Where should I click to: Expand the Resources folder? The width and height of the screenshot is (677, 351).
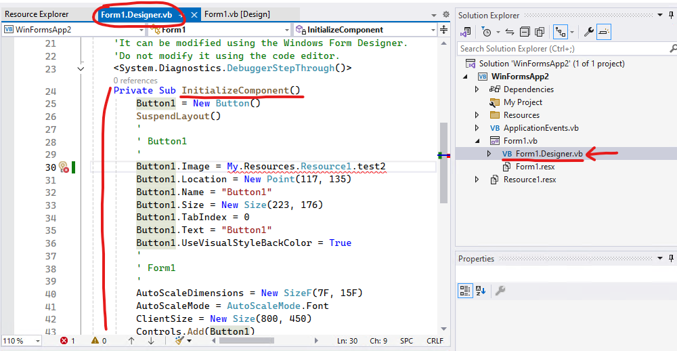coord(477,115)
